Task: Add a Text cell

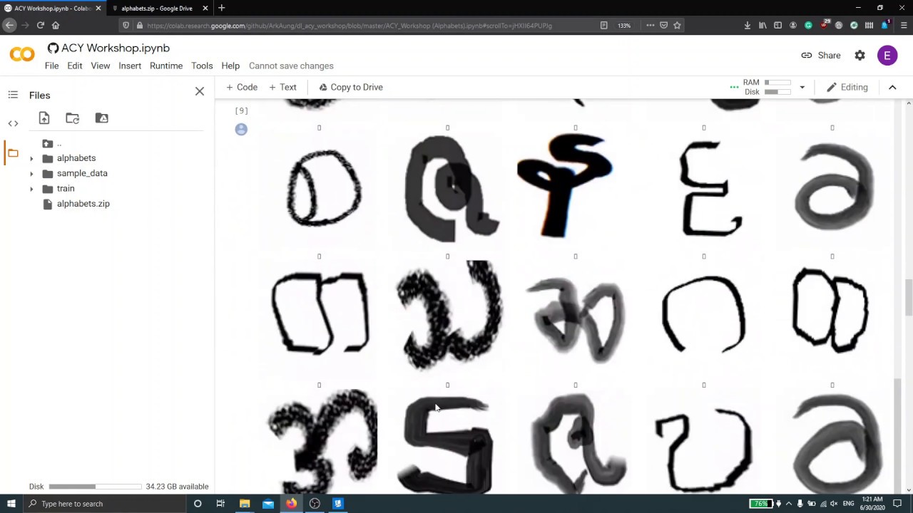Action: click(x=282, y=87)
